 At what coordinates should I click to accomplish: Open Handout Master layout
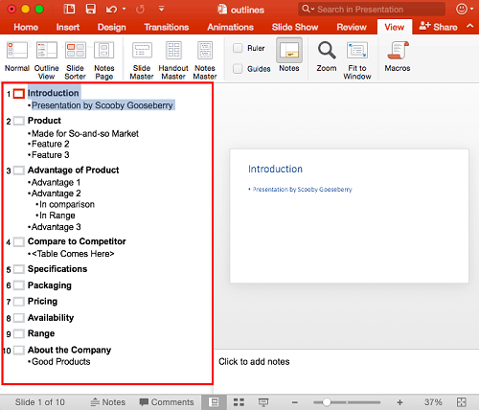[173, 60]
